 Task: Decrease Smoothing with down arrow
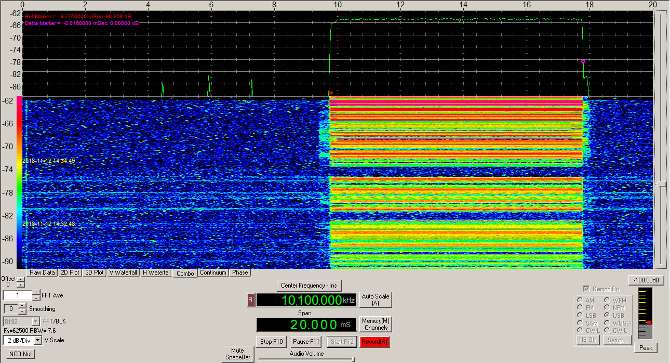[22, 311]
